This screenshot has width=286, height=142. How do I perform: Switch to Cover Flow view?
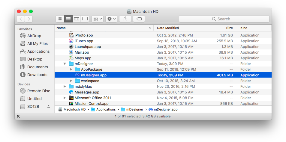(x=85, y=19)
